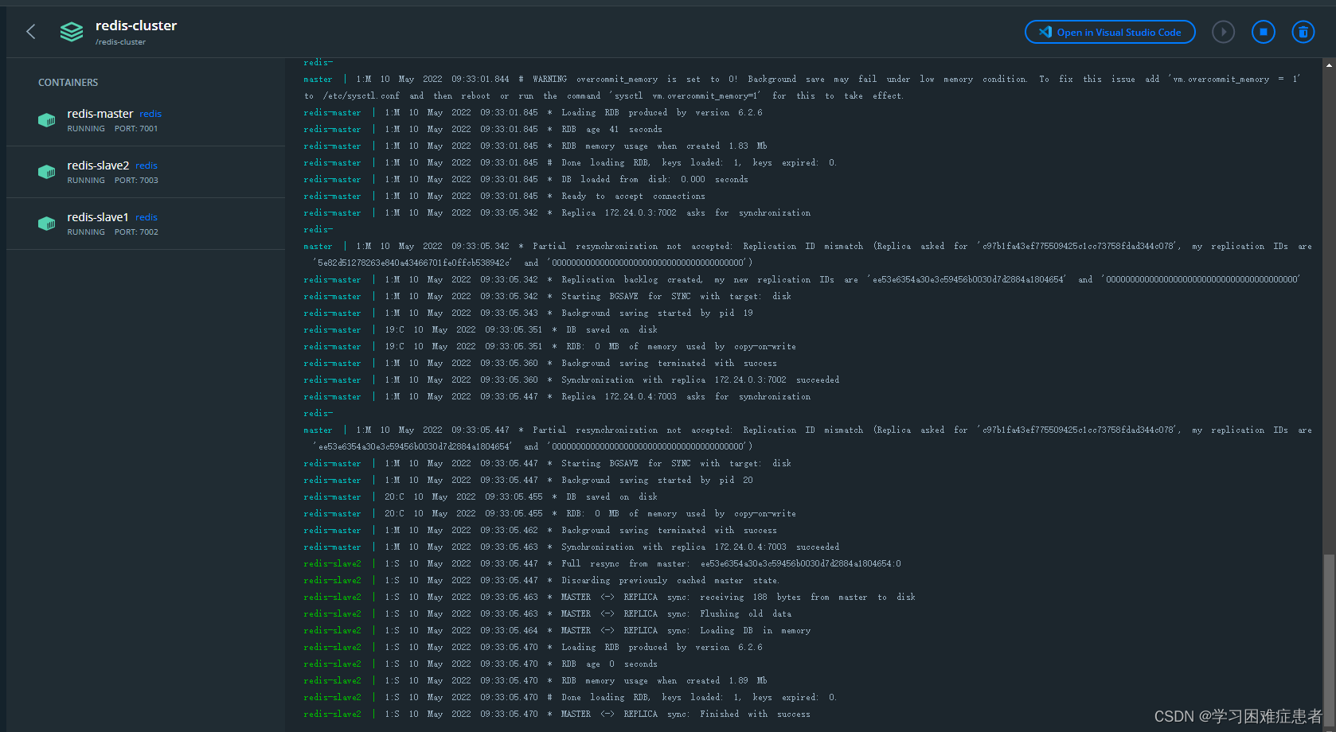
Task: Click the redis-master container cube icon
Action: [46, 120]
